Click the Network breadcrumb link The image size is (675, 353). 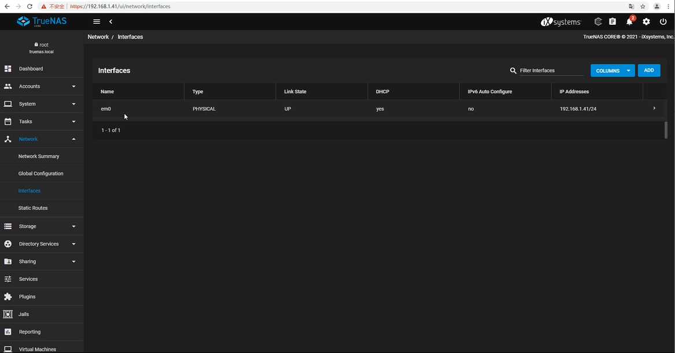tap(98, 37)
